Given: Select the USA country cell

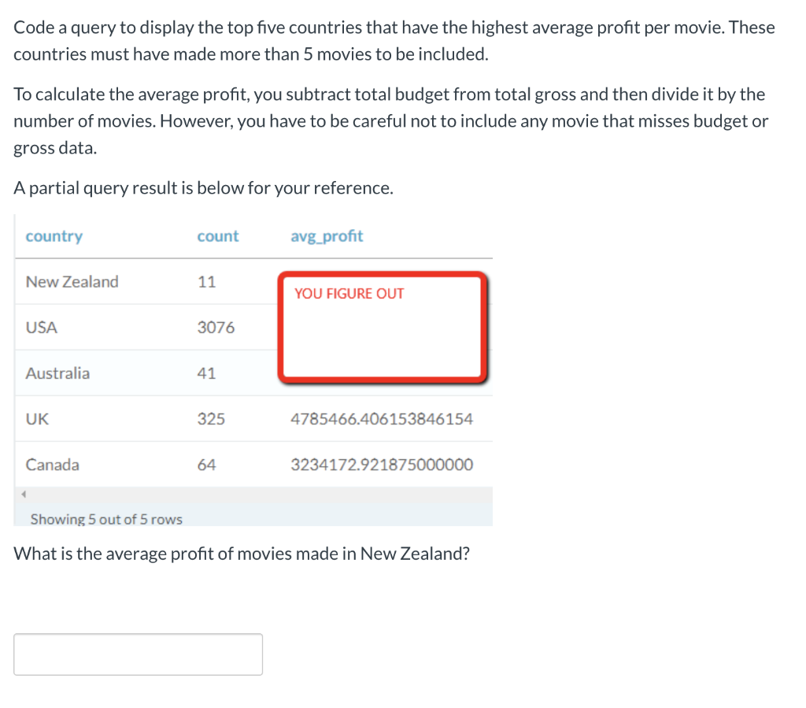Looking at the screenshot, I should [x=42, y=328].
